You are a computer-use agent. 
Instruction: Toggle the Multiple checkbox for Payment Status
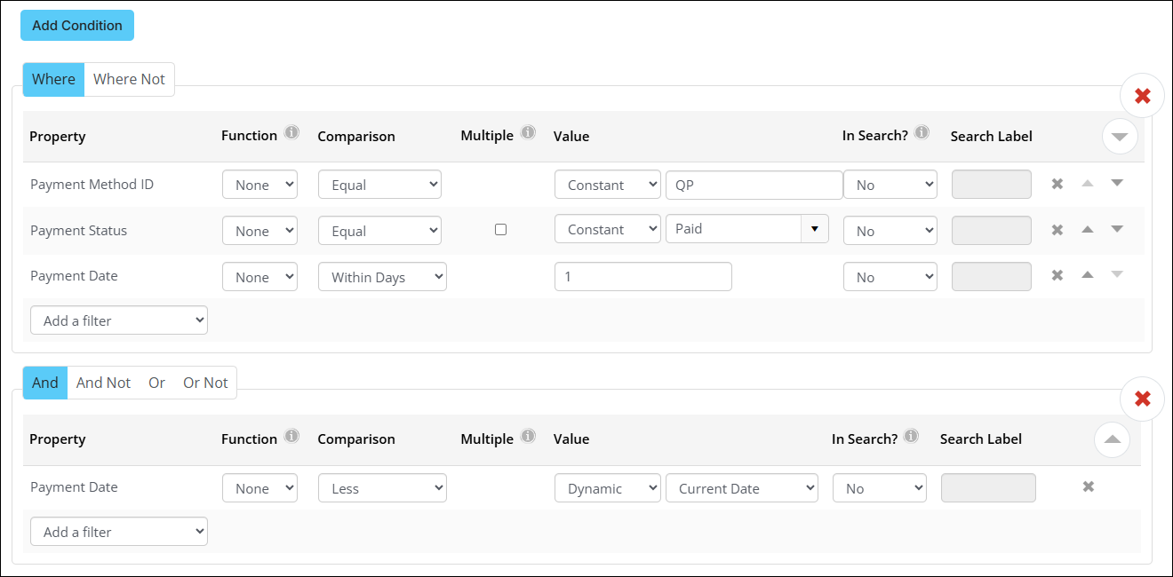(x=500, y=229)
